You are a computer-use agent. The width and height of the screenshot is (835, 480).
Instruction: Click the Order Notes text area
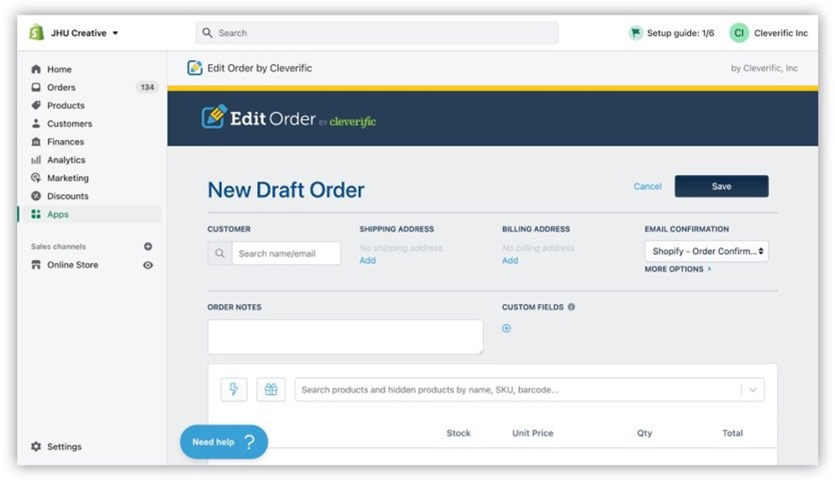pos(345,337)
